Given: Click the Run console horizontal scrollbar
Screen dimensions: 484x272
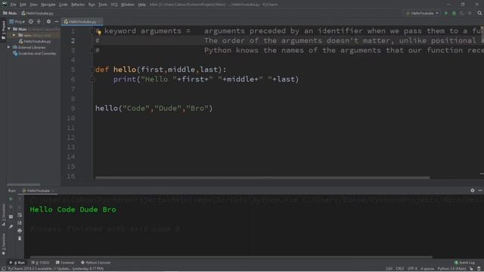Looking at the screenshot, I should point(231,257).
